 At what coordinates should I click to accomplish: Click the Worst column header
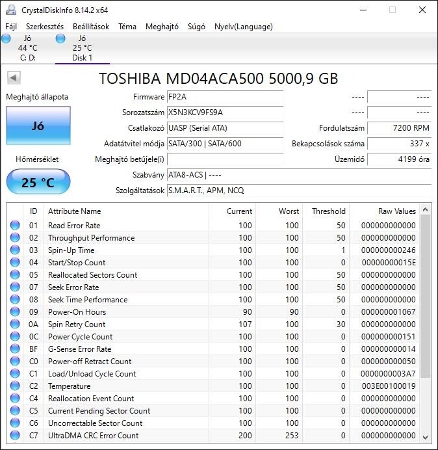pyautogui.click(x=279, y=211)
